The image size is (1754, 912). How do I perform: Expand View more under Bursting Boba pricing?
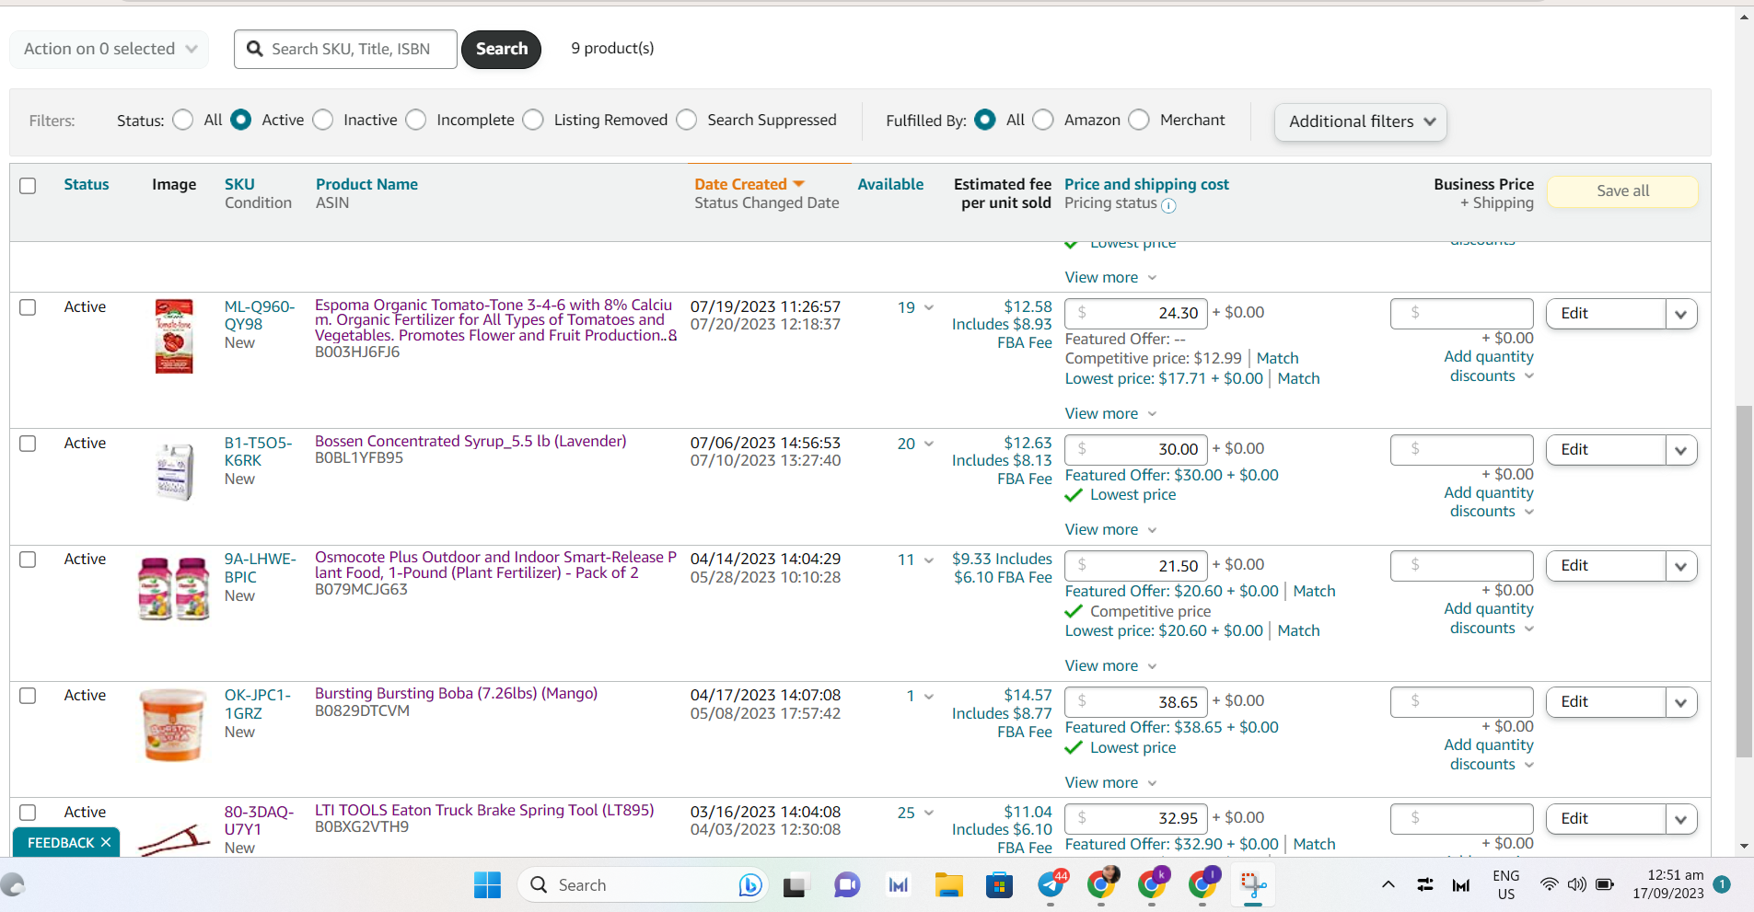click(1110, 783)
